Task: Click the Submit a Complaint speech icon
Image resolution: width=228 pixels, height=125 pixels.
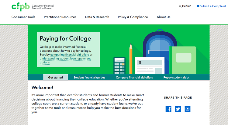Action: pos(198,6)
